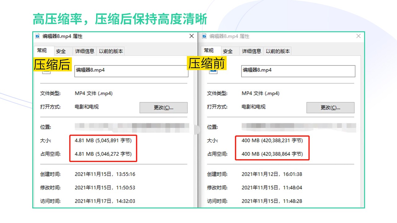Click the 更改(C) button in the left dialog
Viewport: 397px width, 223px height.
point(163,107)
